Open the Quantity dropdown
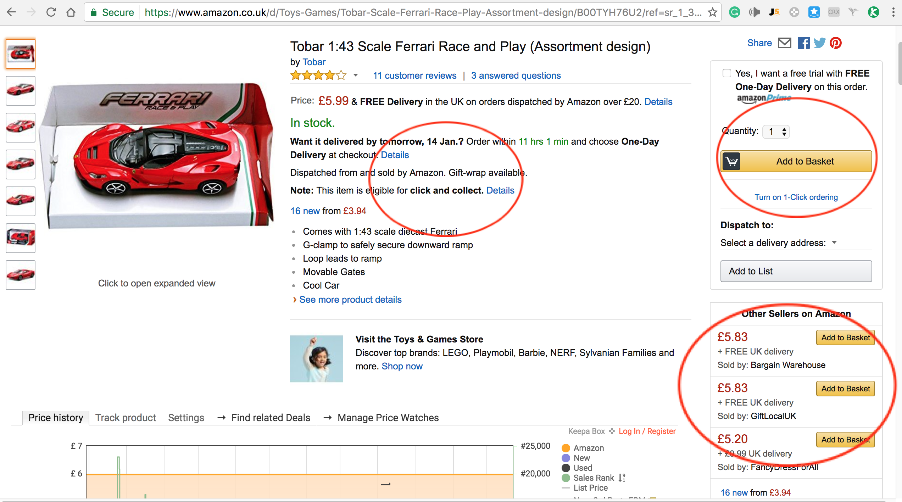Screen dimensions: 902x502 click(x=776, y=132)
